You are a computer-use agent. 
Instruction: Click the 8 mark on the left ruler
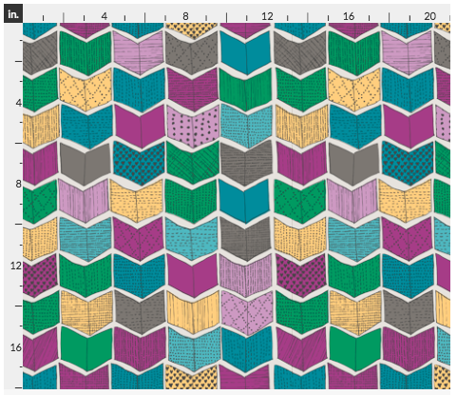19,184
